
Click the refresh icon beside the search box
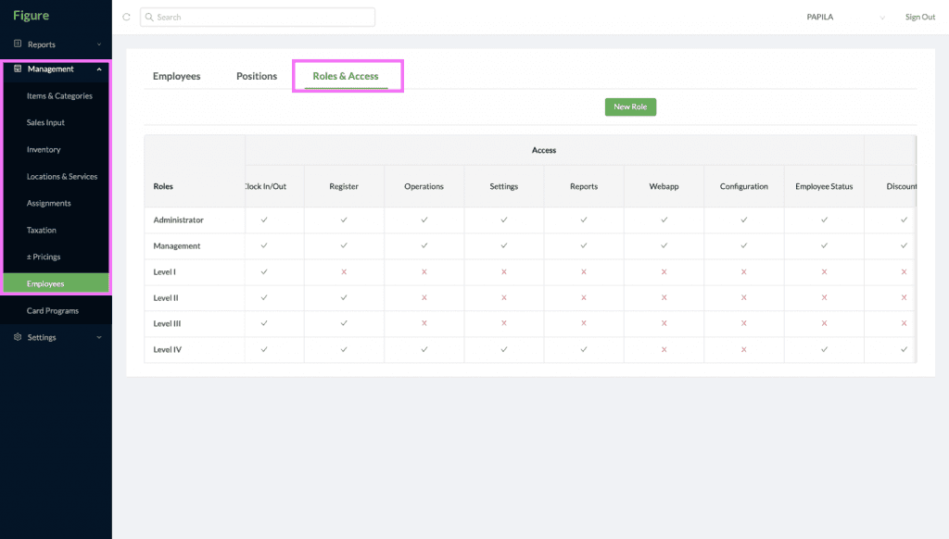pyautogui.click(x=126, y=17)
